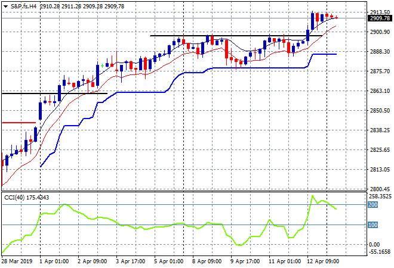This screenshot has width=394, height=268.
Task: Click the 9 Apr 17:00 time label
Action: pyautogui.click(x=245, y=261)
